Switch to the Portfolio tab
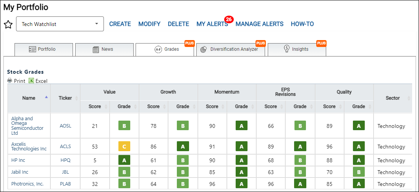The height and width of the screenshot is (192, 419). click(x=43, y=50)
